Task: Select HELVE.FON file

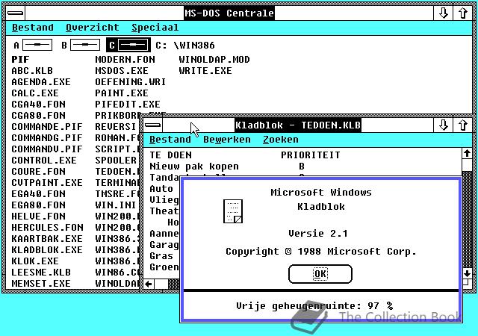Action: tap(38, 217)
